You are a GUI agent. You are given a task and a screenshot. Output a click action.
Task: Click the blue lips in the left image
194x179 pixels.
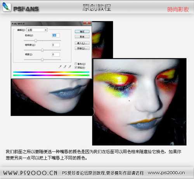pos(67,92)
